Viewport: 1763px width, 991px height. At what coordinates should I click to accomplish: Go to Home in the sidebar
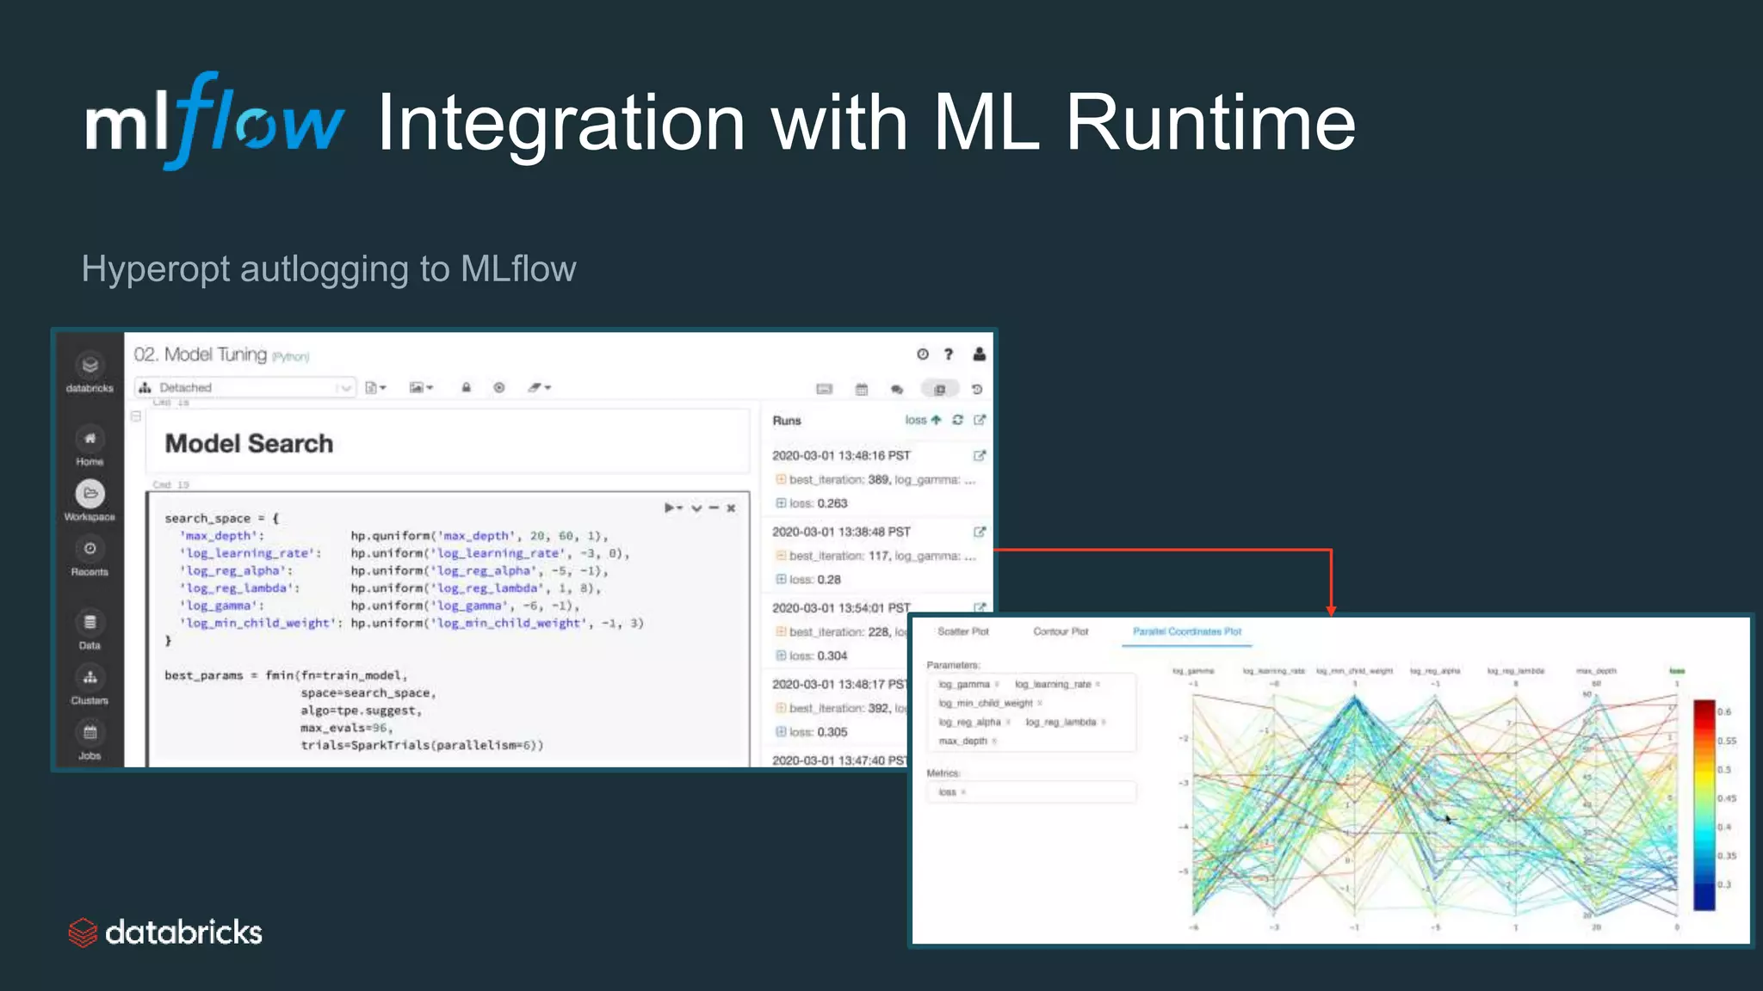pos(90,446)
